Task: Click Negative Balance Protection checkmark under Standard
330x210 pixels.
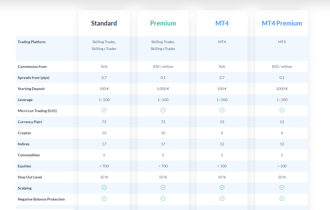Action: 104,198
